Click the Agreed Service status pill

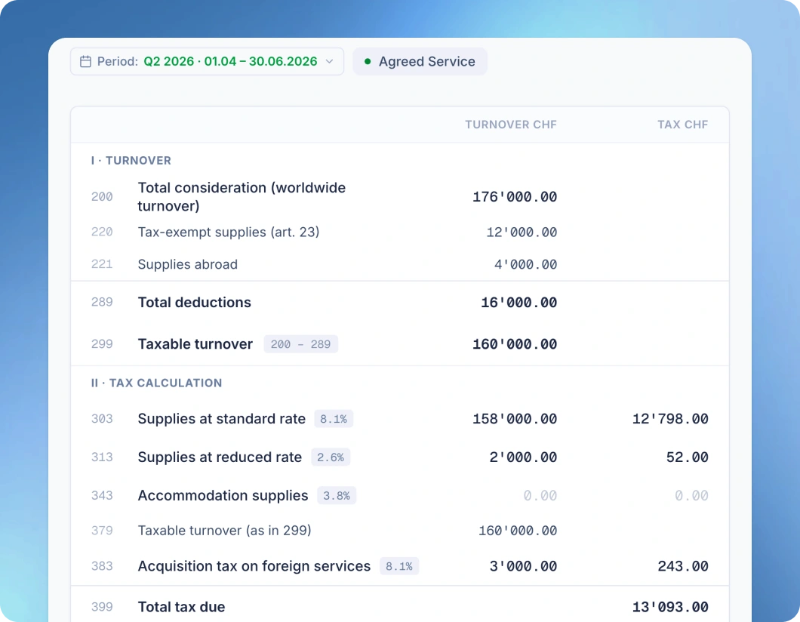(420, 62)
